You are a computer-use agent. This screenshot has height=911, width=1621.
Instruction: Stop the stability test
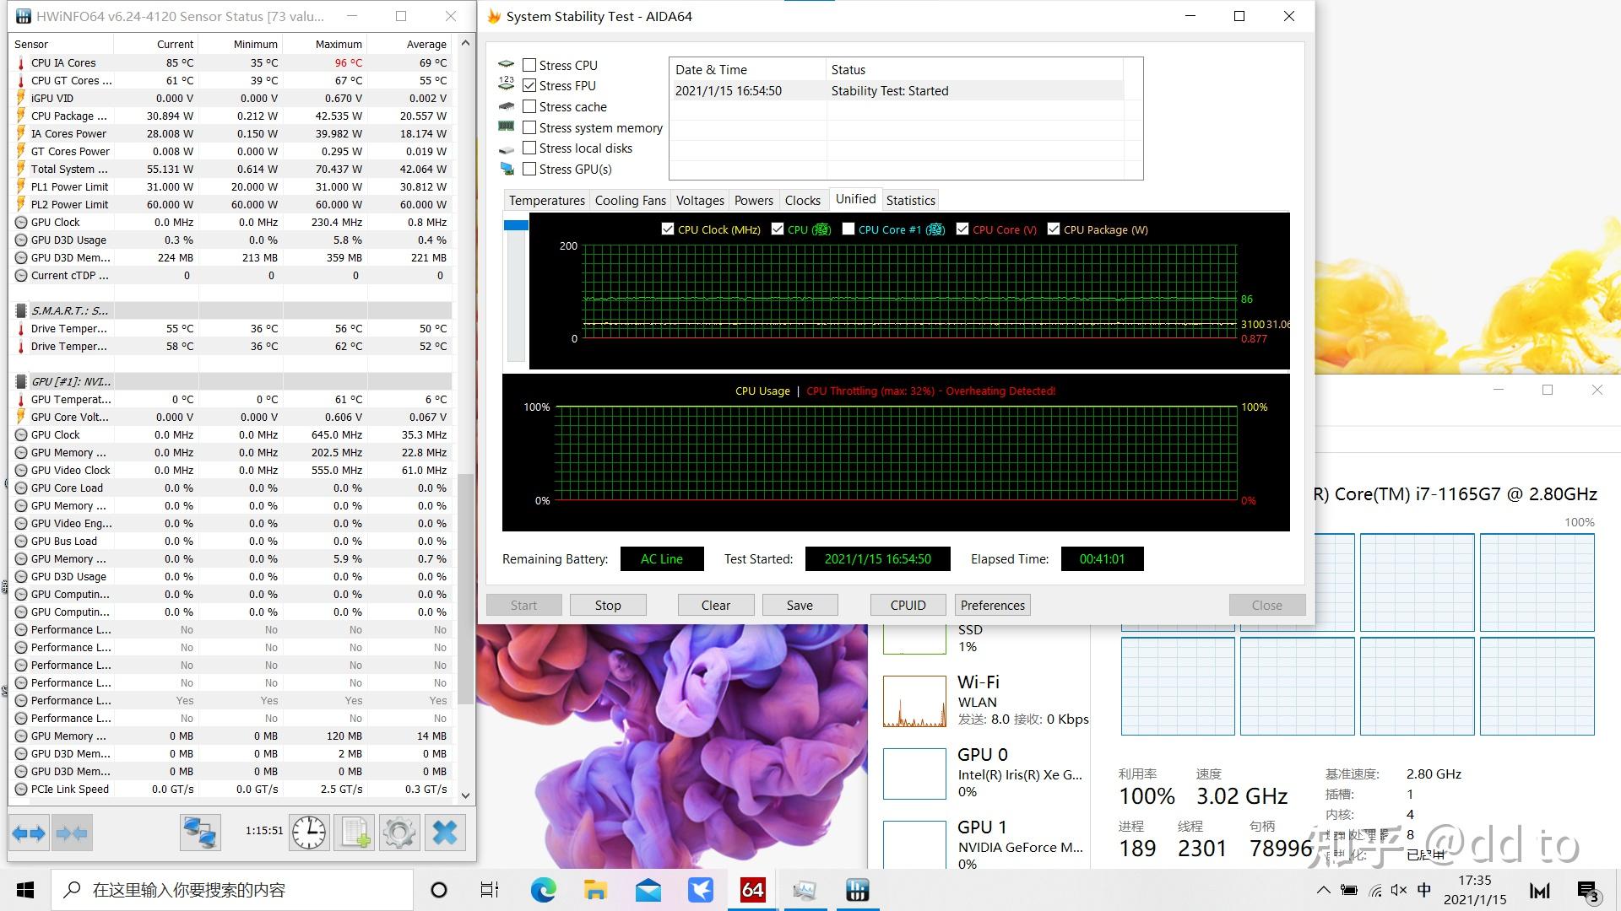[x=608, y=605]
